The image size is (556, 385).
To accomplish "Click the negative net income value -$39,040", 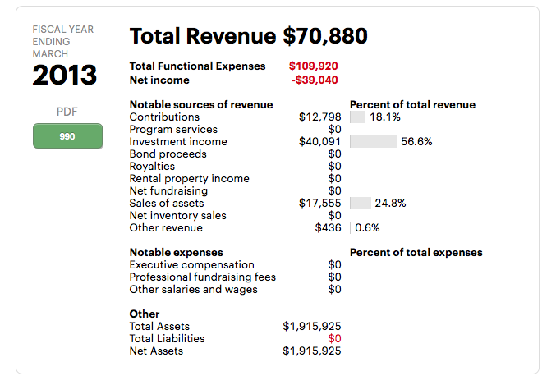I will 315,80.
